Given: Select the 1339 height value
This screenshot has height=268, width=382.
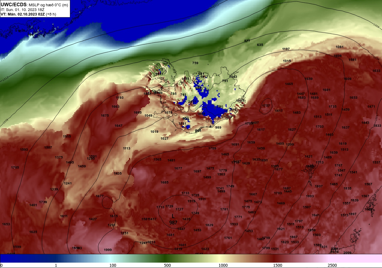Looking at the screenshot, I should point(54,189).
